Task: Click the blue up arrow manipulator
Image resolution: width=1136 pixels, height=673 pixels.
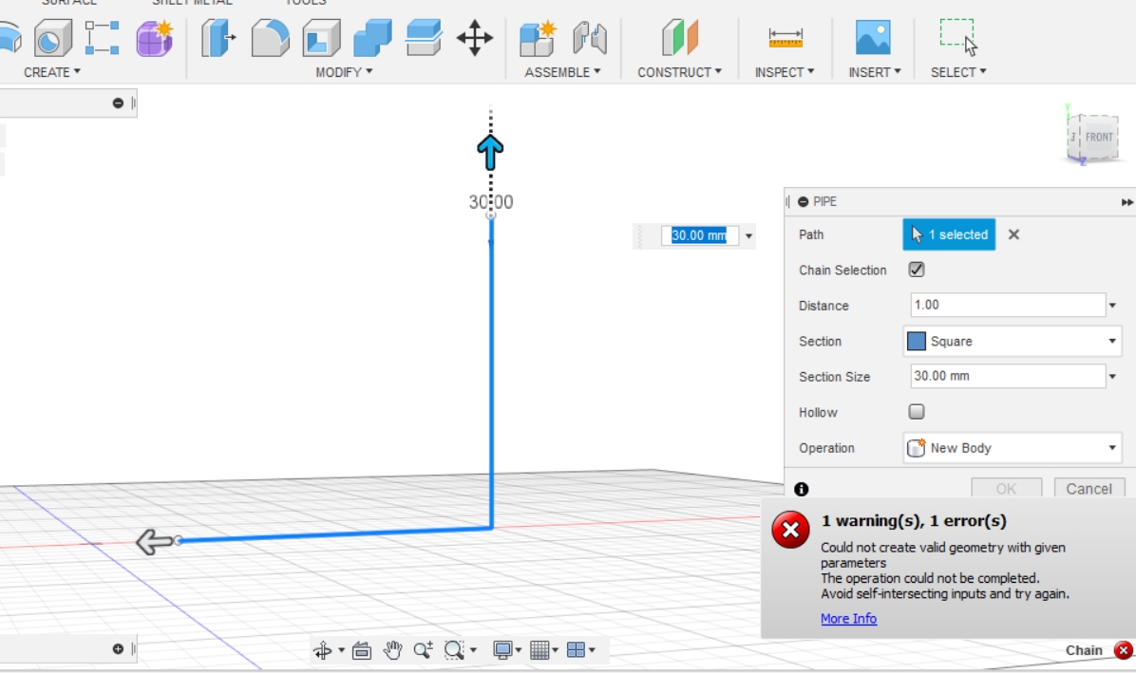Action: tap(490, 152)
